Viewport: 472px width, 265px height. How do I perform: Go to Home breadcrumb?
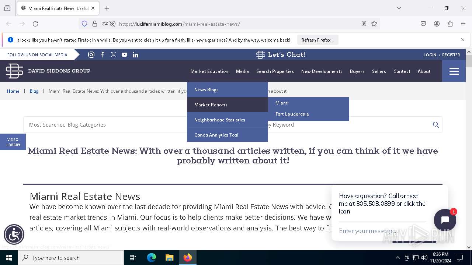point(13,91)
